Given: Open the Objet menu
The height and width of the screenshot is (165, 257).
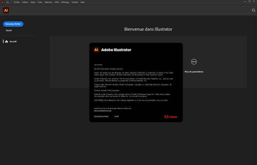Looking at the screenshot, I should pyautogui.click(x=33, y=2).
